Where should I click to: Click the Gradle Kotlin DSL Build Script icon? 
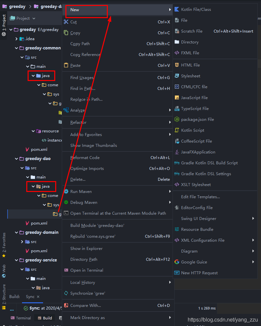[177, 163]
